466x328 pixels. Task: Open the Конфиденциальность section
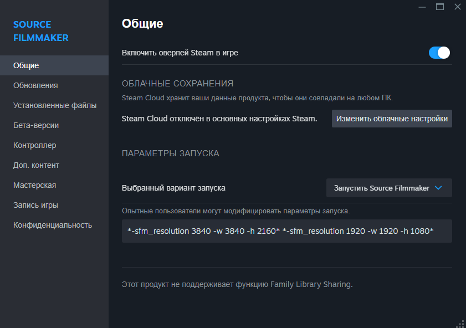pos(54,225)
